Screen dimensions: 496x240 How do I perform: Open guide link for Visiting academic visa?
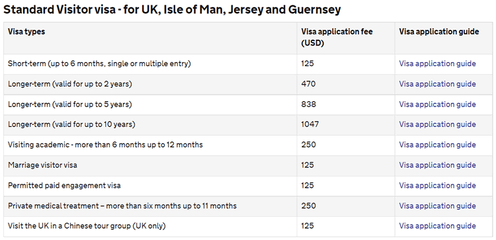coord(437,145)
